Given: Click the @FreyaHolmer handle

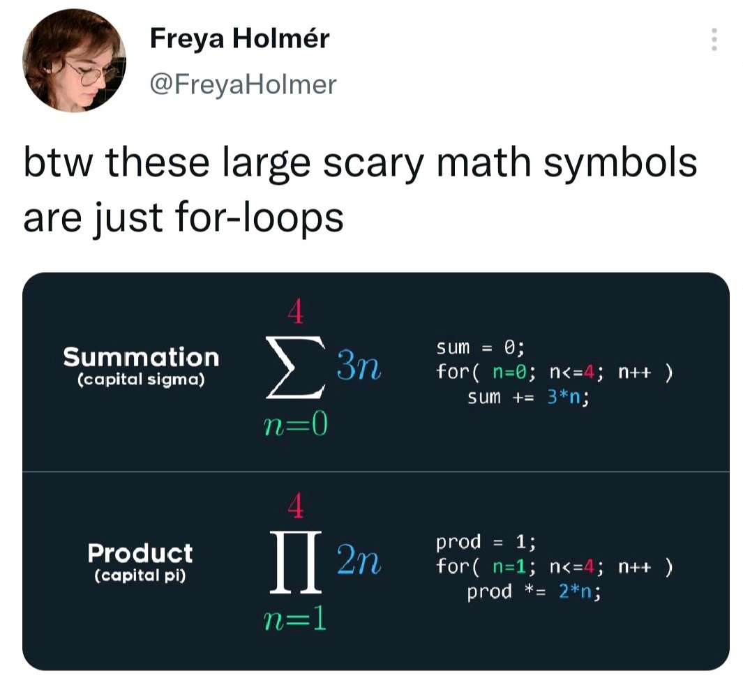Looking at the screenshot, I should click(x=243, y=85).
